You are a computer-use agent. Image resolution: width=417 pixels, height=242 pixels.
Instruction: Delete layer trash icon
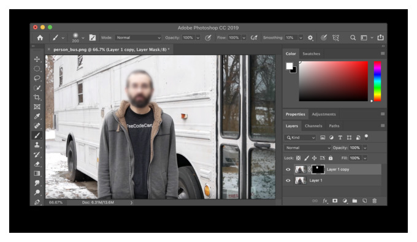point(375,201)
